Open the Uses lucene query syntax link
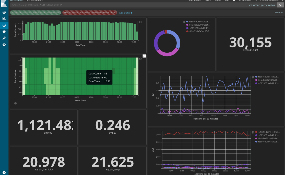The width and height of the screenshot is (285, 175). click(x=260, y=5)
